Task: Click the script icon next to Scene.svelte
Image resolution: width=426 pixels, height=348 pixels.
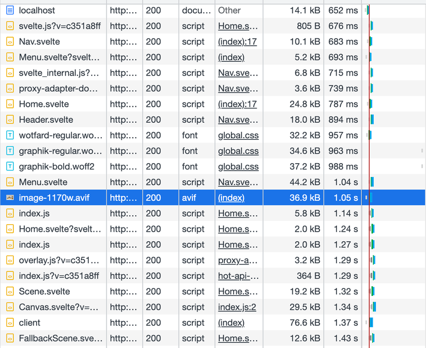Action: click(x=10, y=291)
